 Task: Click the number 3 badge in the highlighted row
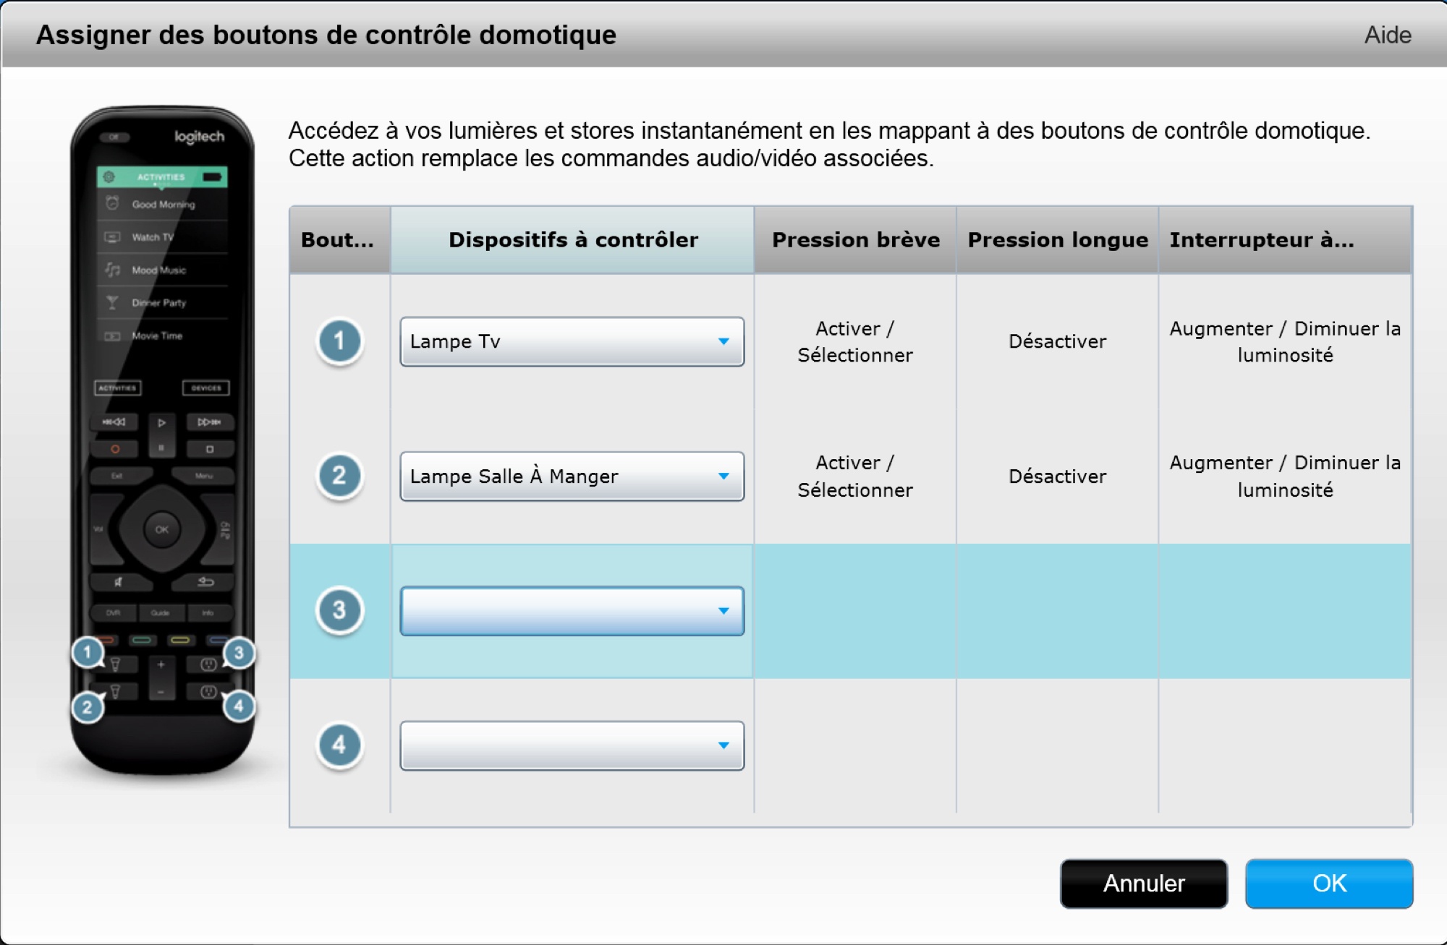(x=339, y=610)
